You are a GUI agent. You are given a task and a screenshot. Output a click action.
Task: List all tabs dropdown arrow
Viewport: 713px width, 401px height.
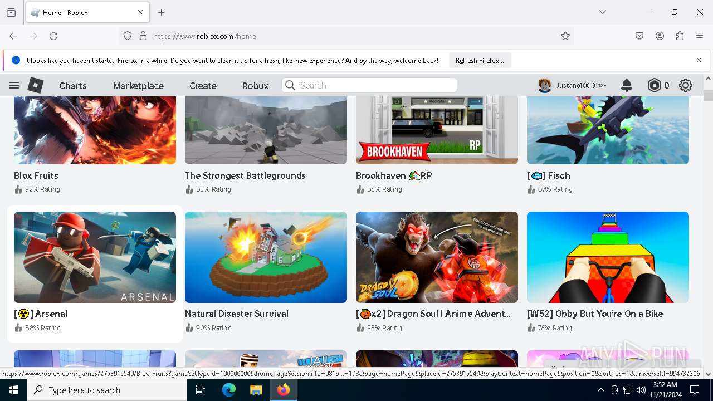tap(602, 12)
